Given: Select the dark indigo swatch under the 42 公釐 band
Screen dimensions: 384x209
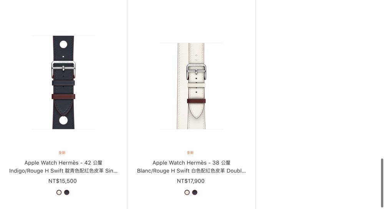Looking at the screenshot, I should pyautogui.click(x=66, y=193).
